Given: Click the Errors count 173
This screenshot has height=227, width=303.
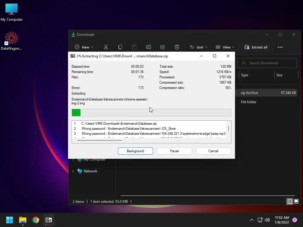Looking at the screenshot, I should 141,87.
